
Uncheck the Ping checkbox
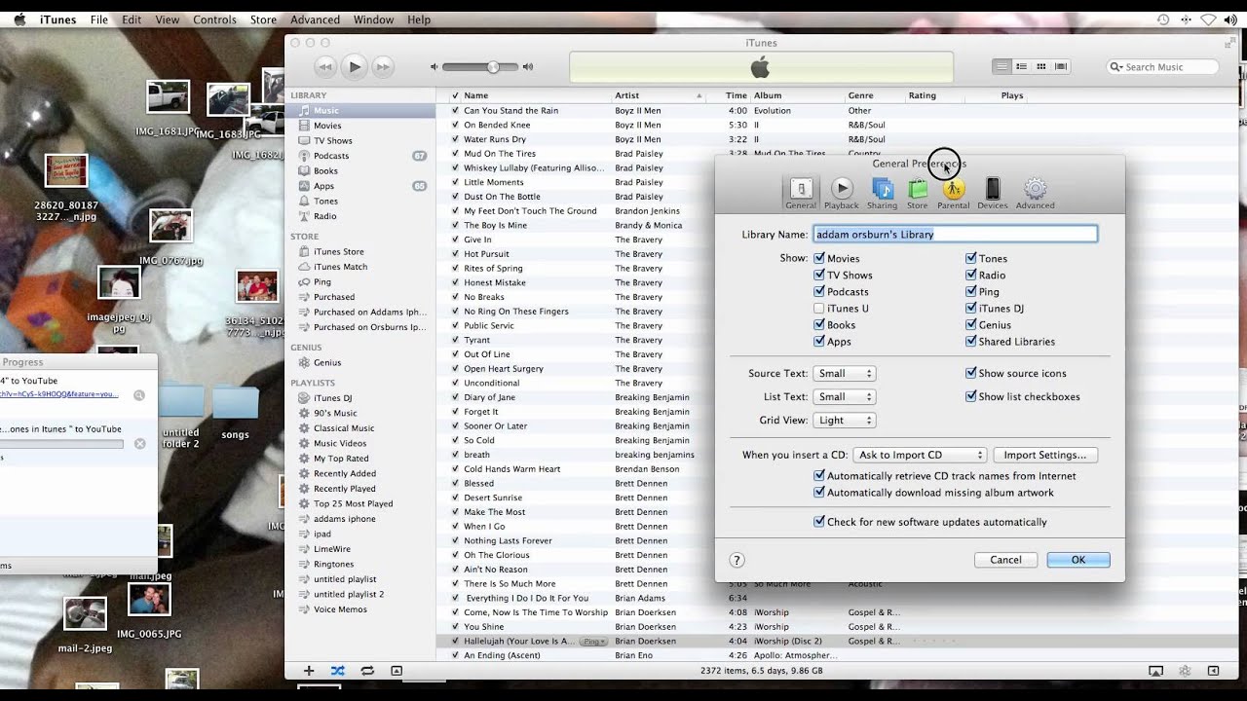971,291
